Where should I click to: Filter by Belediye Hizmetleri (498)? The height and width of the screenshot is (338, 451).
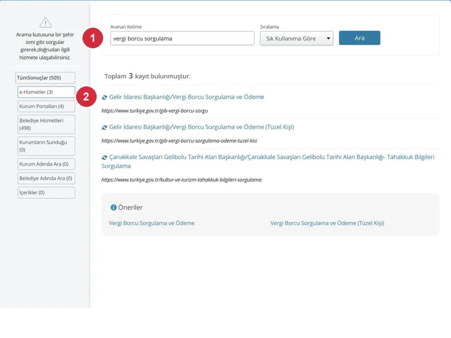pos(46,124)
